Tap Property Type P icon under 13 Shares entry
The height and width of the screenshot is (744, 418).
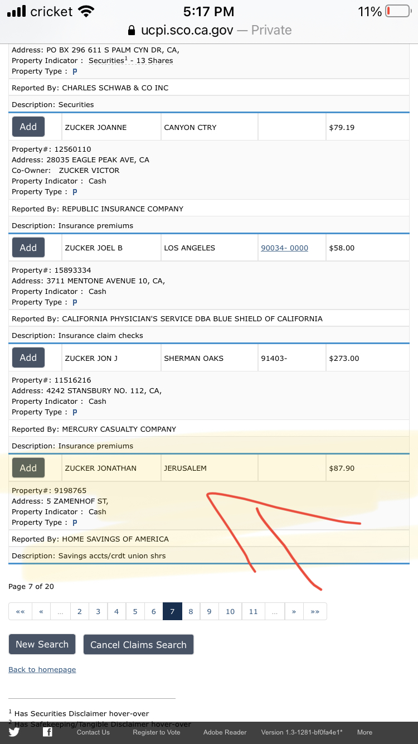tap(75, 71)
